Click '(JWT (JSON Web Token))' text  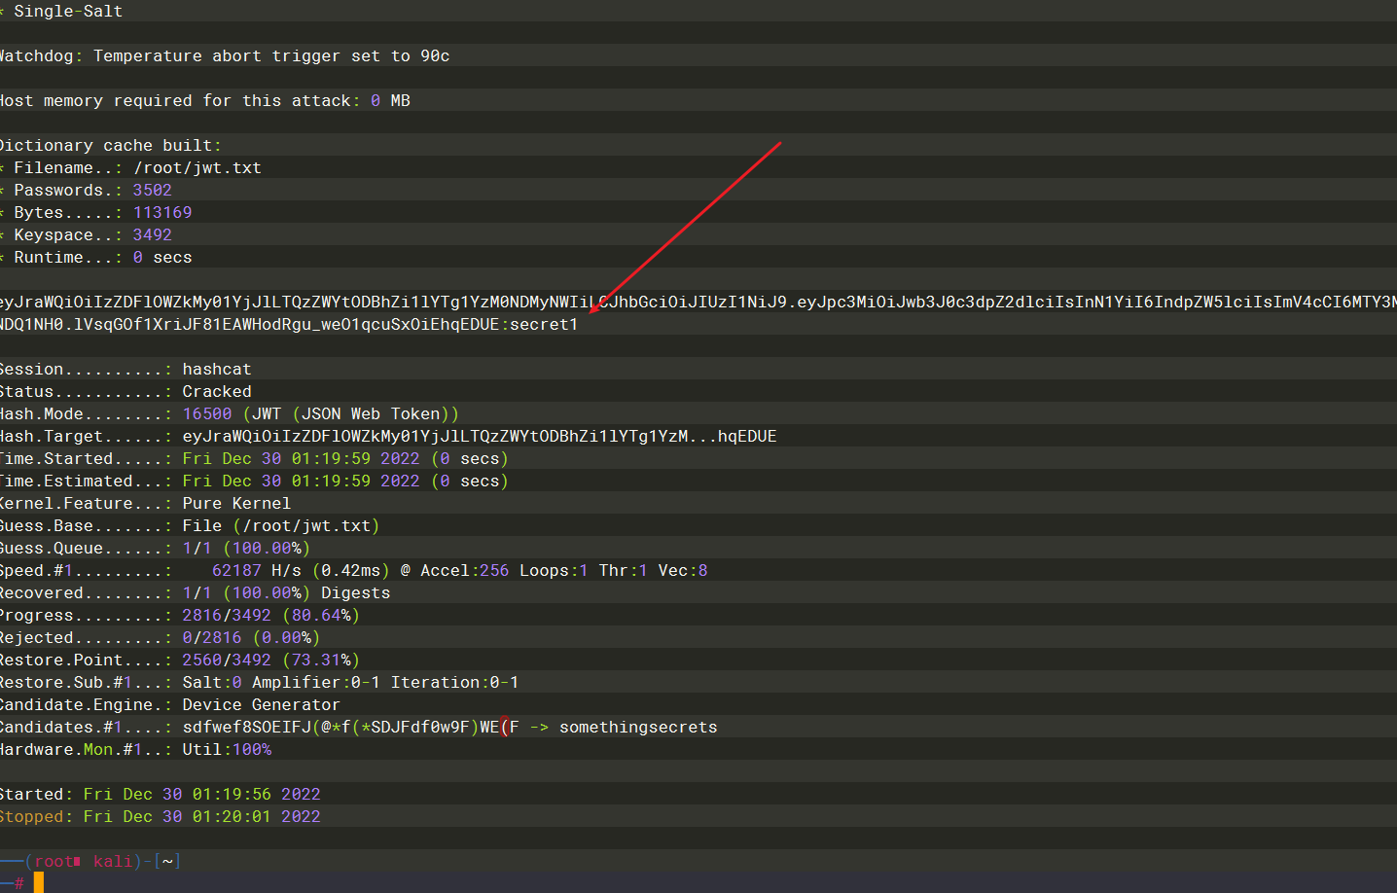[350, 414]
